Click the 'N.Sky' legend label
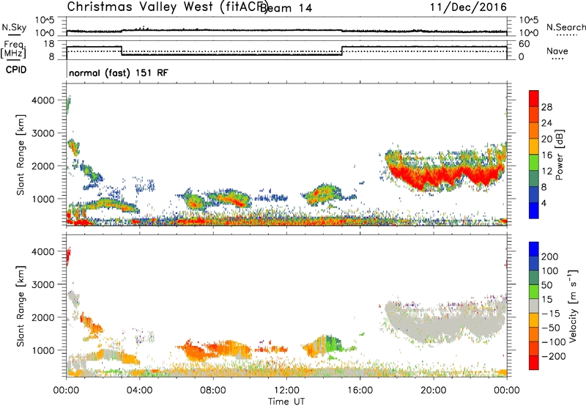 (x=14, y=27)
